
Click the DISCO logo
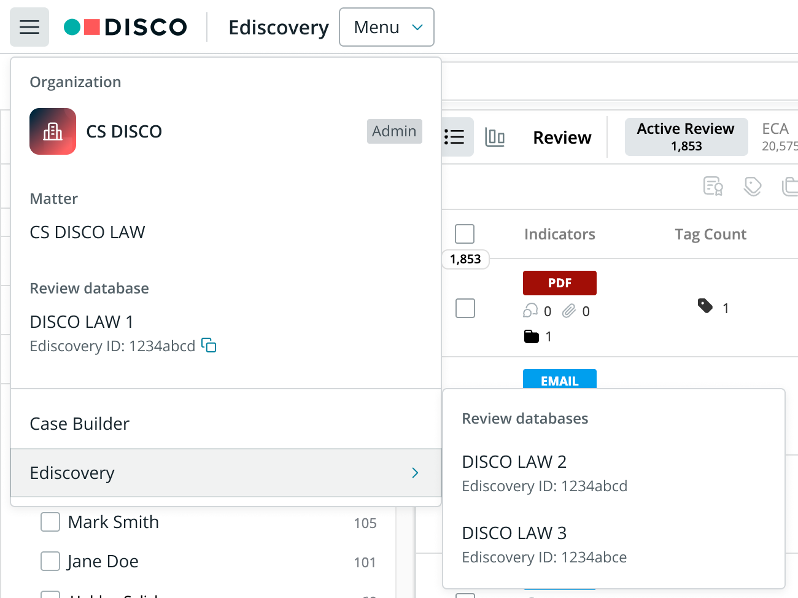(x=125, y=27)
